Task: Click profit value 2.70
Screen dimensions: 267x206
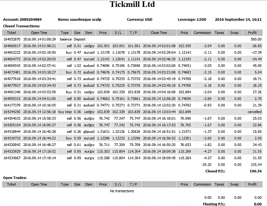Action: (x=258, y=99)
